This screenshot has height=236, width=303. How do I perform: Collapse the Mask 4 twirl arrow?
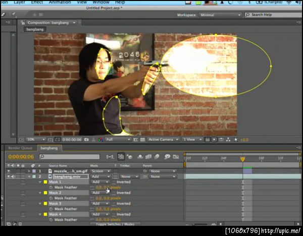click(x=40, y=214)
